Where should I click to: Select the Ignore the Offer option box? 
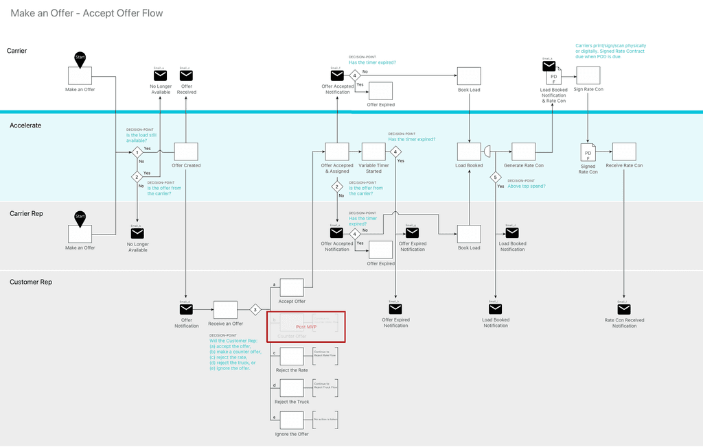(292, 420)
